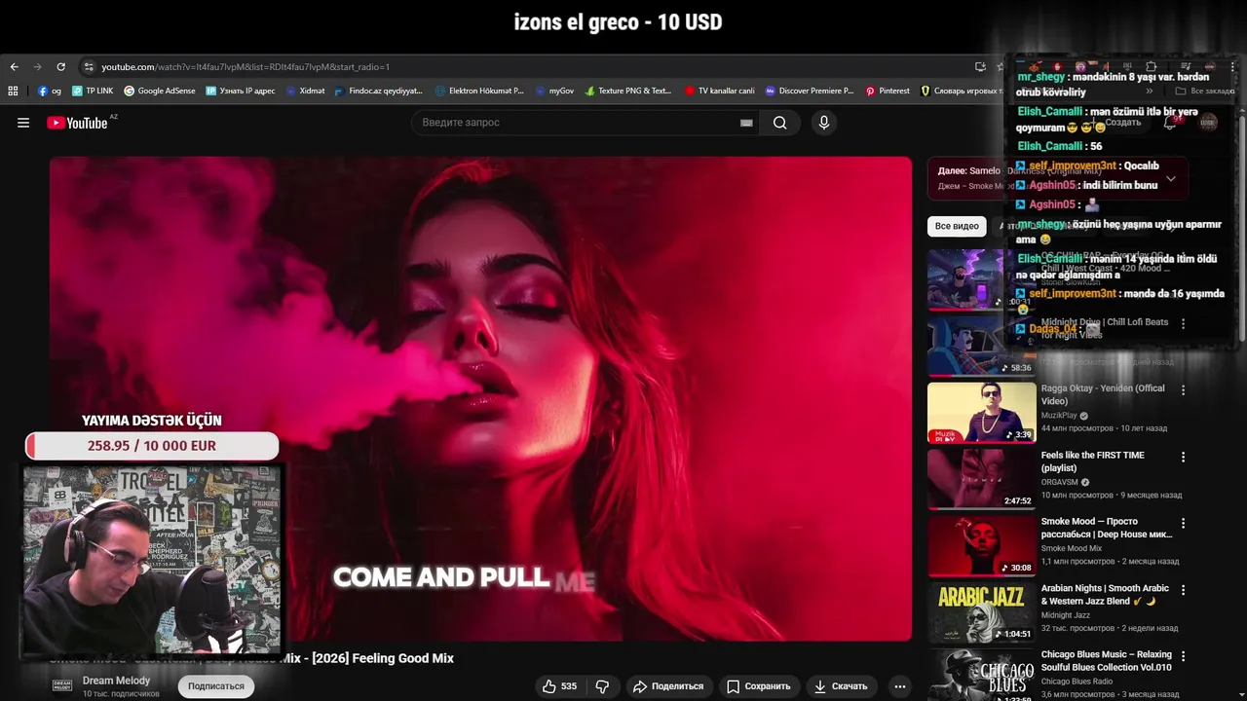
Task: Click the streamer webcam overlay
Action: point(152,560)
